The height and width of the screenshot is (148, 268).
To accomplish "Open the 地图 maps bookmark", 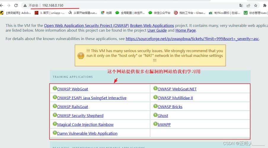I will (106, 13).
